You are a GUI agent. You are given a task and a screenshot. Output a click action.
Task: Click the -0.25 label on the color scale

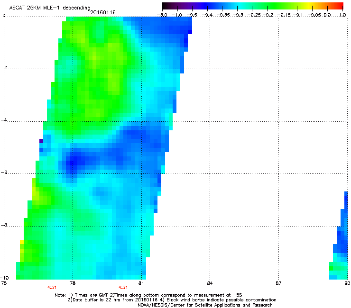[x=254, y=15]
